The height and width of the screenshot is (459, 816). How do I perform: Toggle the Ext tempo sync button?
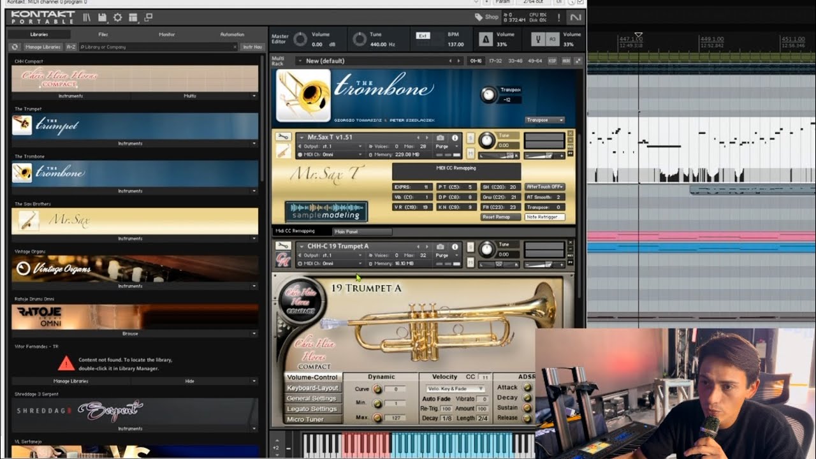point(423,36)
